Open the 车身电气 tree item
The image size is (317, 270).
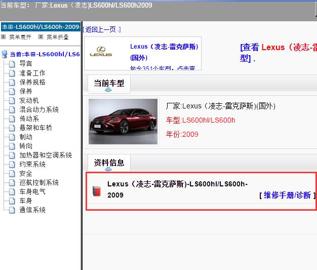(32, 191)
